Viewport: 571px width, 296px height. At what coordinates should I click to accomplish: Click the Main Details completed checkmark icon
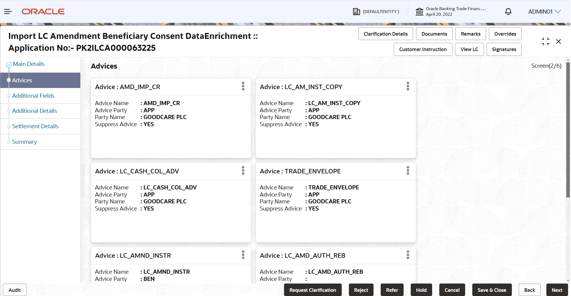click(x=9, y=64)
